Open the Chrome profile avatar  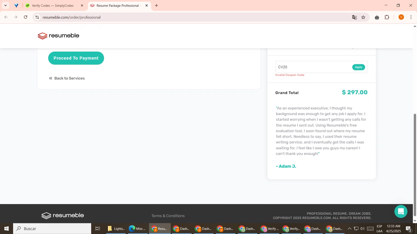tap(401, 17)
